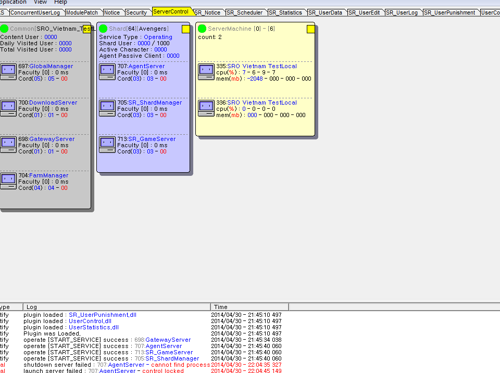Select START_SERVICE success SR_GameServer log row
The width and height of the screenshot is (500, 373).
click(141, 352)
